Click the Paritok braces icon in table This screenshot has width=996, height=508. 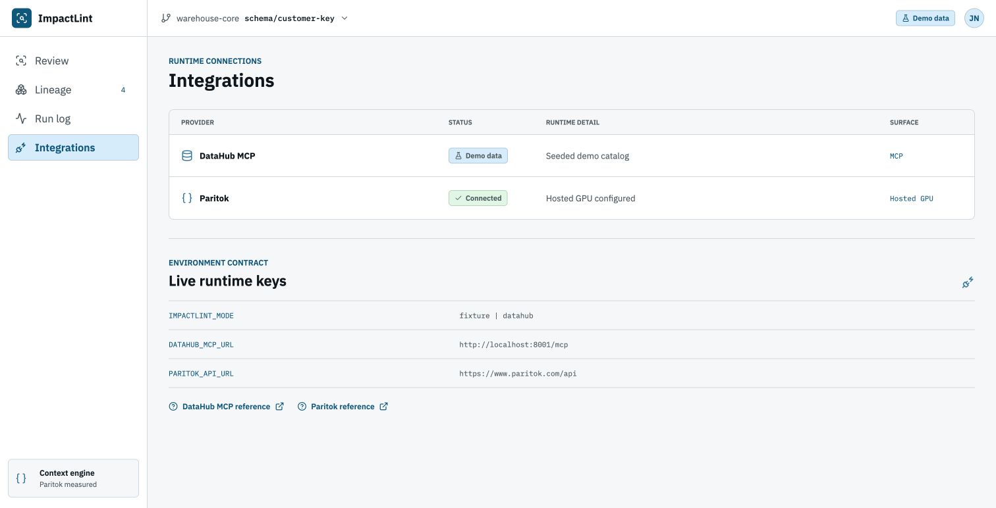pyautogui.click(x=187, y=198)
